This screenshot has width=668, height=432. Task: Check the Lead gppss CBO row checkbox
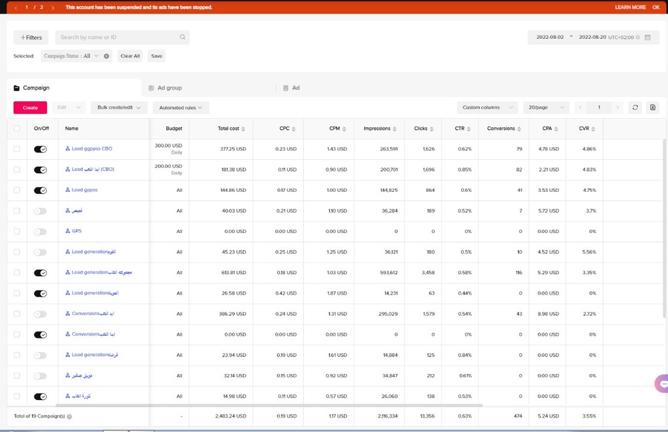point(16,149)
